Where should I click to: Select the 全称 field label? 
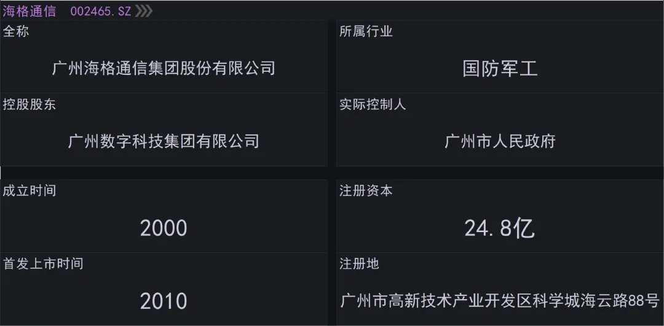point(16,31)
